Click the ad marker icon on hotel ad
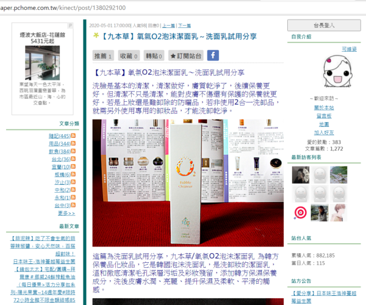Screen dimensions: 366x305 [x=70, y=25]
